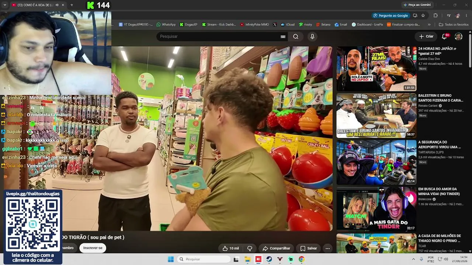Screen dimensions: 472x265
Task: Open the DogaoXP Kick bookmark
Action: [x=189, y=25]
